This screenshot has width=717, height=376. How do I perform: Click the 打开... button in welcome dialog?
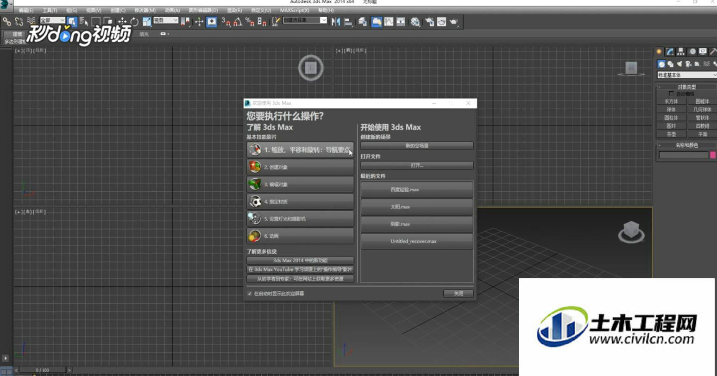[x=417, y=165]
